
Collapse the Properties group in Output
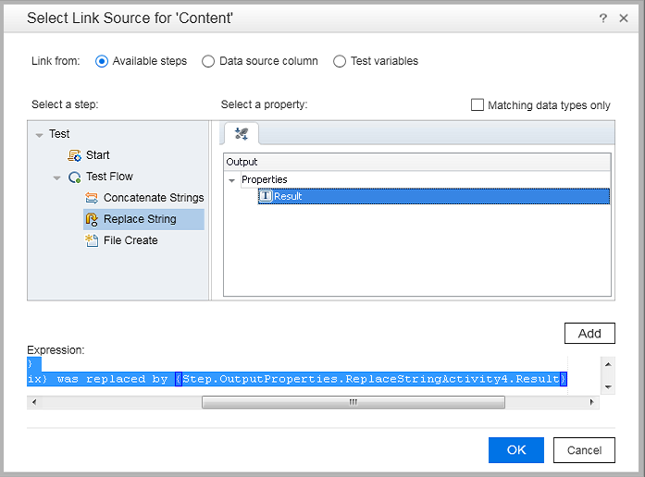231,179
